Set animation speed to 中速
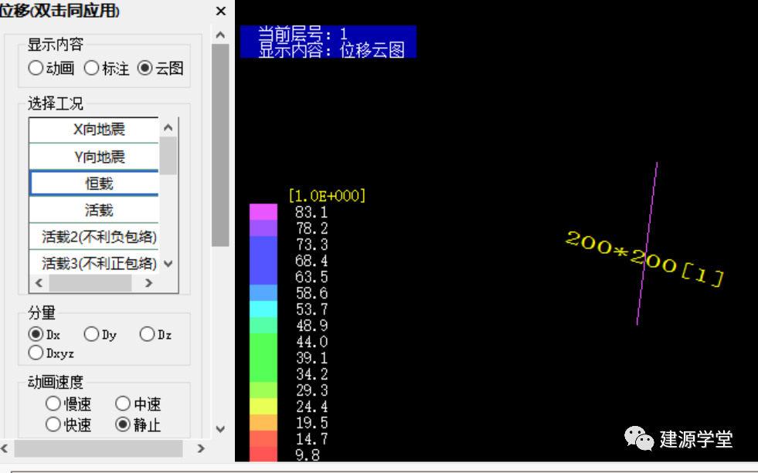758x473 pixels. (x=121, y=404)
